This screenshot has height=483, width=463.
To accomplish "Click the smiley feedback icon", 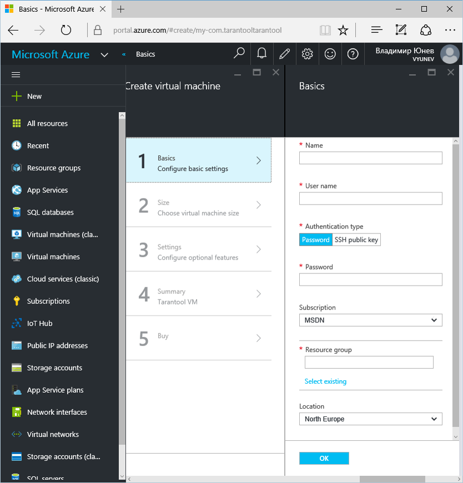I will tap(330, 54).
